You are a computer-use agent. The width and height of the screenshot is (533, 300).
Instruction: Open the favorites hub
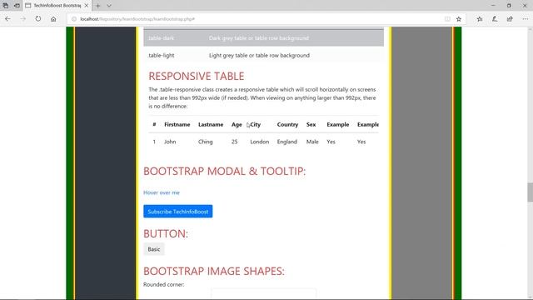480,19
